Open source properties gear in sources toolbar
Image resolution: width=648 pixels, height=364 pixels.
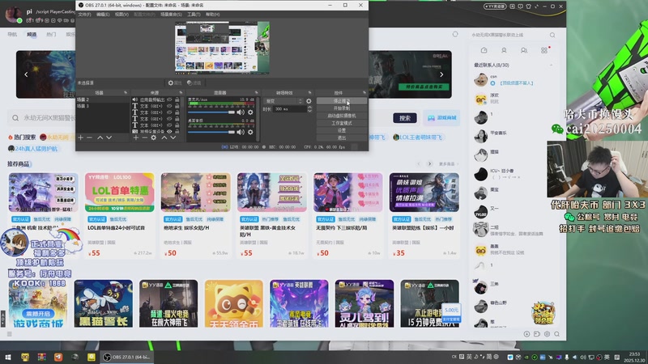point(153,138)
